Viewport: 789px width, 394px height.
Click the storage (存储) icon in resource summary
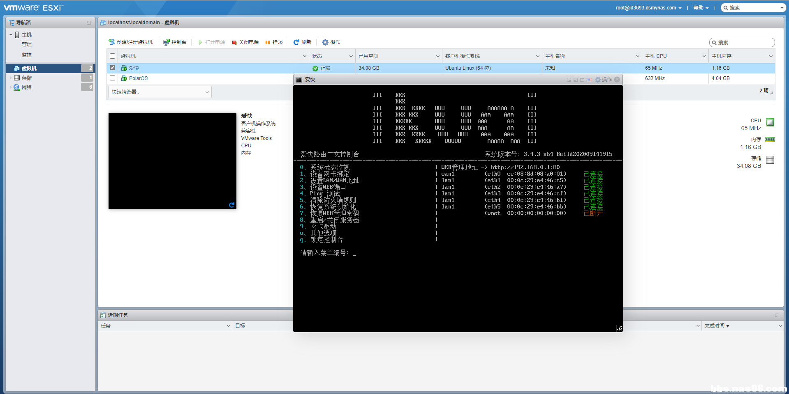[770, 160]
